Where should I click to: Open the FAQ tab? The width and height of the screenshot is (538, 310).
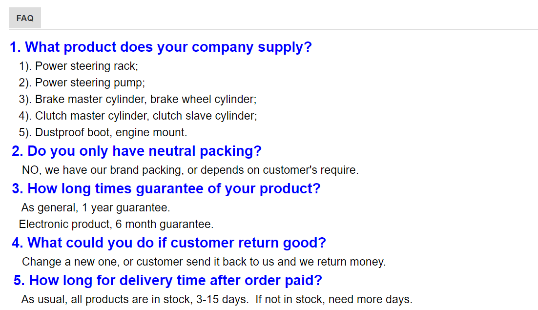click(25, 18)
